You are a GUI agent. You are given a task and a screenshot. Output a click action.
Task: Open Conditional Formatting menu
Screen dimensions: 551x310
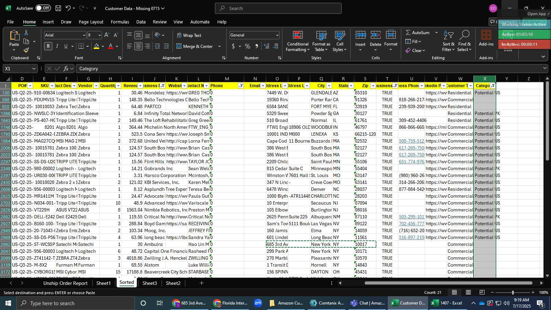tap(298, 41)
